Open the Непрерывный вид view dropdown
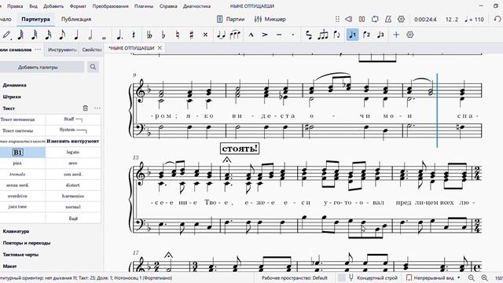Screen dimensions: 503x283 click(x=434, y=277)
